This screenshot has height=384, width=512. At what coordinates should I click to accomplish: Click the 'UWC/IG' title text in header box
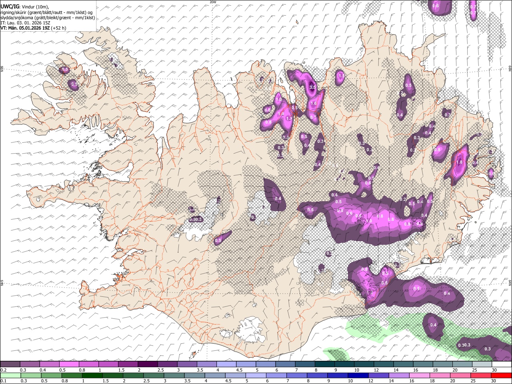pos(10,6)
